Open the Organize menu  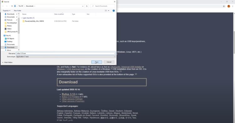7,11
